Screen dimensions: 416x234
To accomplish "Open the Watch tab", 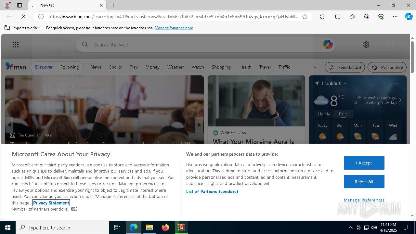I will coord(198,67).
